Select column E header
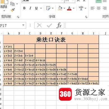Image resolution: width=109 pixels, height=109 pixels. pyautogui.click(x=51, y=33)
